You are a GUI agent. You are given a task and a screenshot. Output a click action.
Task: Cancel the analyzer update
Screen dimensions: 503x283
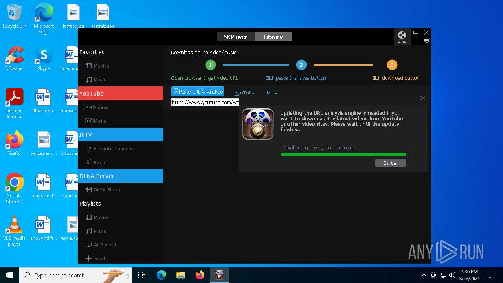pos(390,163)
